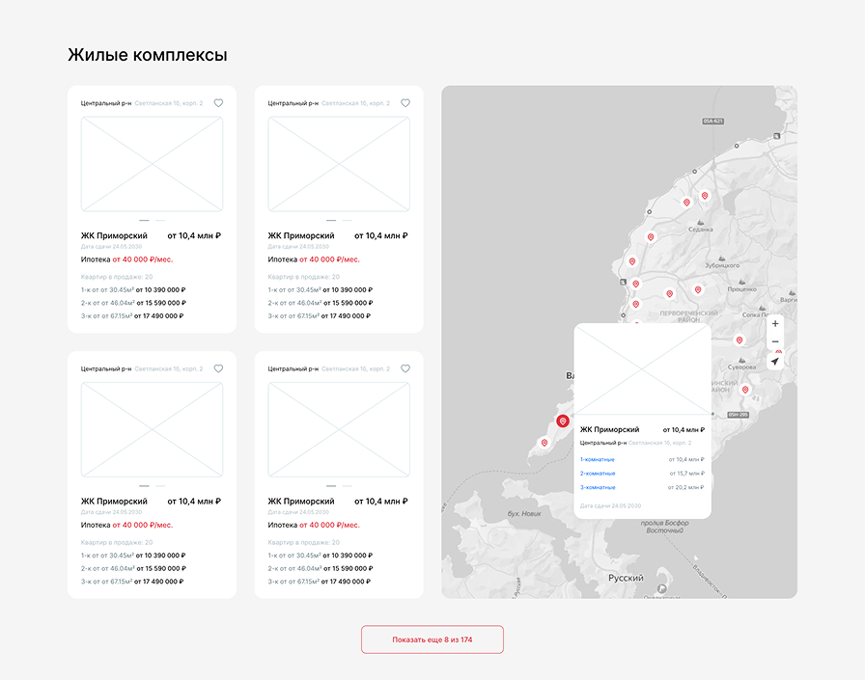Open image of the top-right listing card
This screenshot has width=865, height=680.
click(339, 164)
